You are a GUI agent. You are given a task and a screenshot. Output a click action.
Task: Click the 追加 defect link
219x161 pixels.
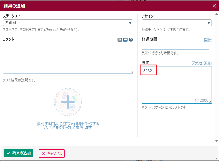coord(208,63)
